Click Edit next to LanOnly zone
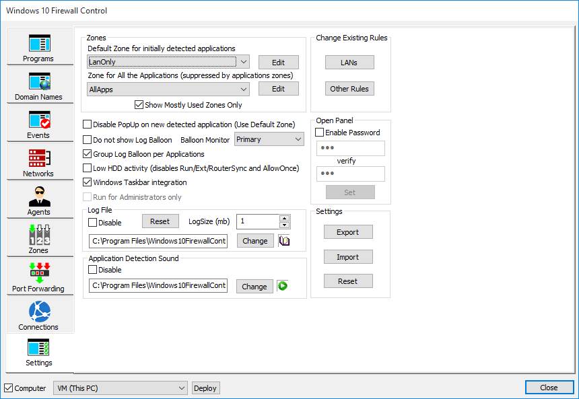579x399 pixels. click(279, 63)
